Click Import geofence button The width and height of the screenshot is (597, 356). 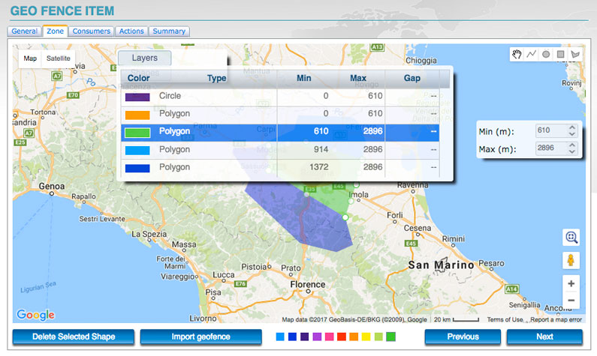201,337
